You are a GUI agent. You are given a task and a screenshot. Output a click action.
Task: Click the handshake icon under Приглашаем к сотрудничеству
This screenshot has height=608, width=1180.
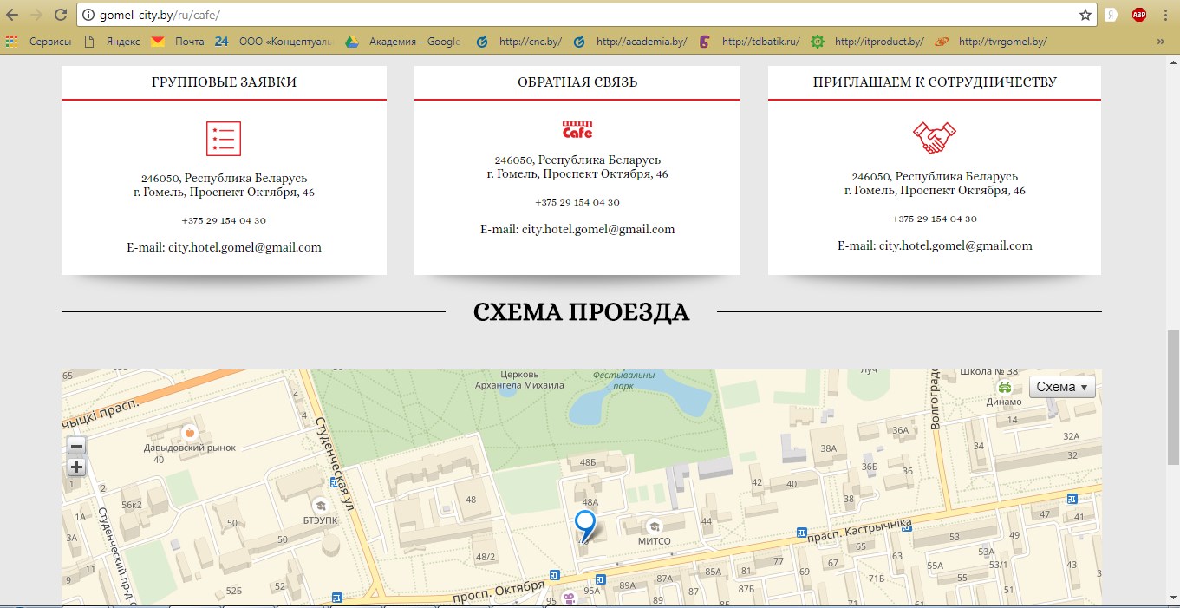click(x=935, y=138)
